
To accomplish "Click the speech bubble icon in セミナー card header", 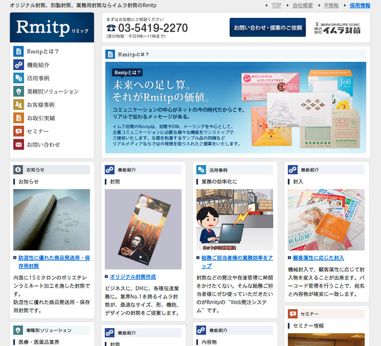I will tap(293, 314).
